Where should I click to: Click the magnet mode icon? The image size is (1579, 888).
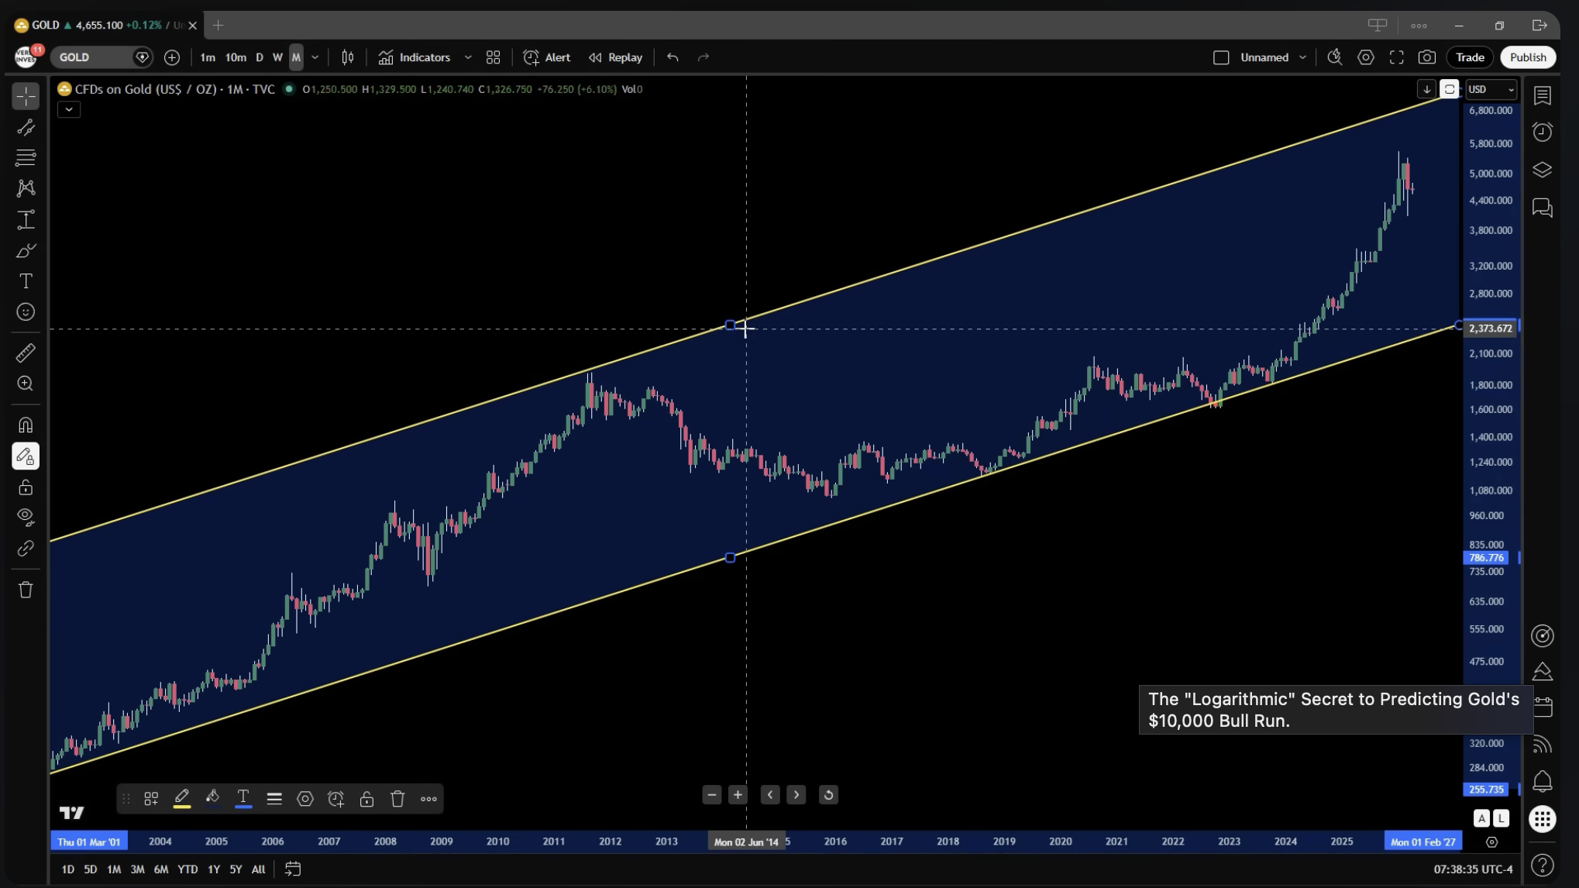[x=26, y=425]
